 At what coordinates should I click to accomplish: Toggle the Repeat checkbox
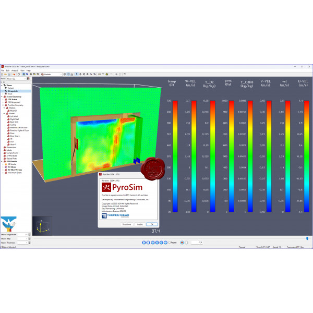coord(169,243)
